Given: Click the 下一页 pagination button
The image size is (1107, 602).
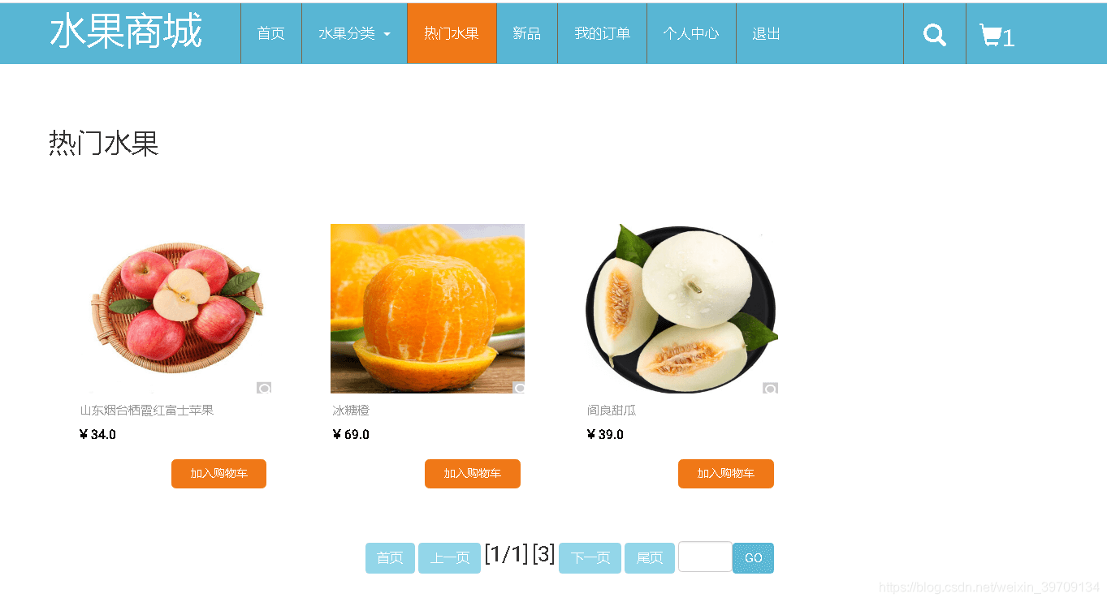Looking at the screenshot, I should (x=590, y=558).
